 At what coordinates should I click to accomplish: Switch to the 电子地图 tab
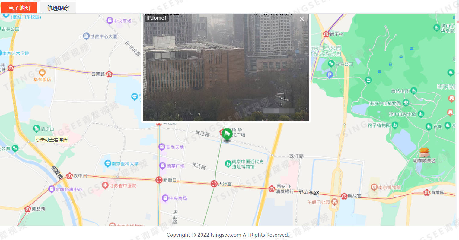(19, 8)
